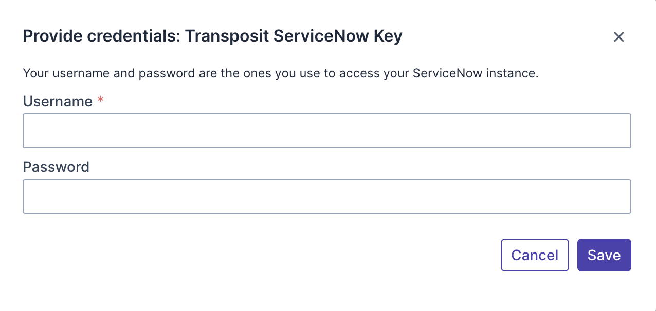Click the X in the dialog corner
This screenshot has width=656, height=311.
(x=618, y=37)
